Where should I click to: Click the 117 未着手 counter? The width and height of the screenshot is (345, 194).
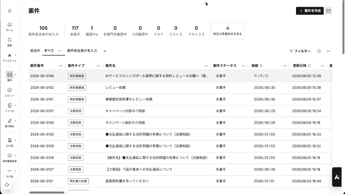pos(75,31)
